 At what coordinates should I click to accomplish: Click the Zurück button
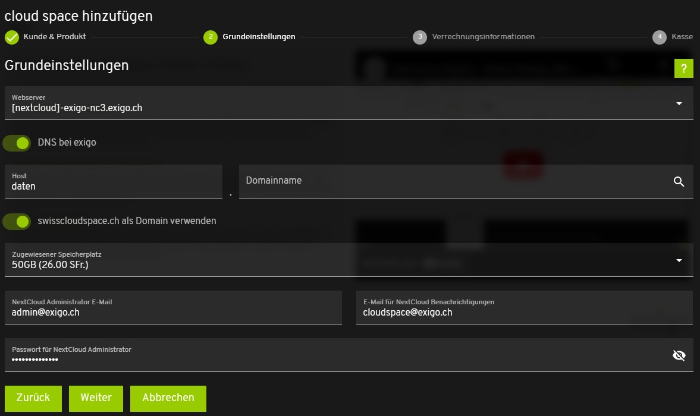(33, 398)
